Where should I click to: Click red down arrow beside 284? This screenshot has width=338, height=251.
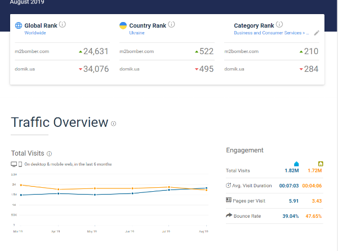point(301,69)
